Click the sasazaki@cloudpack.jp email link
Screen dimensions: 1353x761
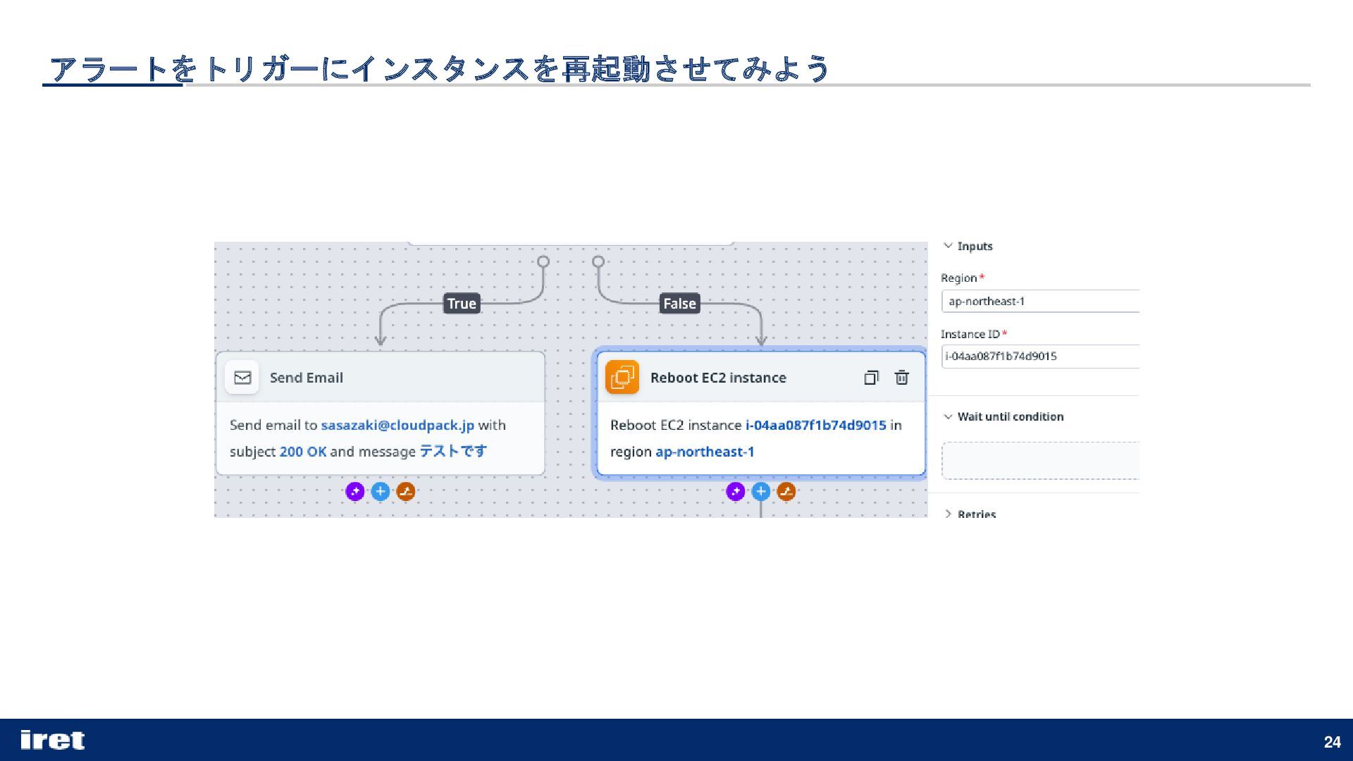pos(397,425)
